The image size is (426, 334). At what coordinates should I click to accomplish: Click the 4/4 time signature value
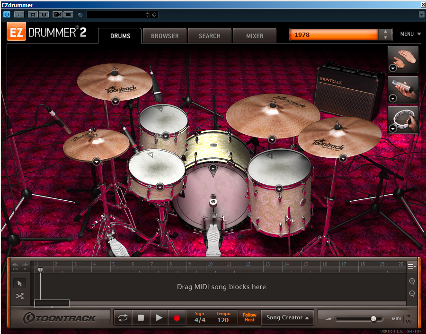point(200,320)
